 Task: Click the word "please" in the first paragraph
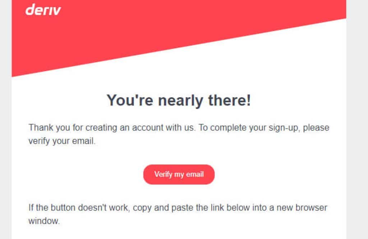[x=316, y=128]
